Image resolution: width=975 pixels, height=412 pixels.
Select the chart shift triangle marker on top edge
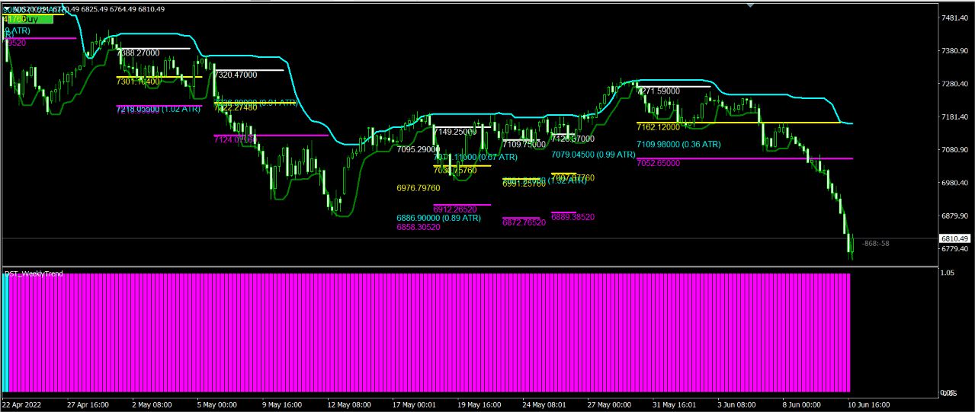(x=750, y=5)
